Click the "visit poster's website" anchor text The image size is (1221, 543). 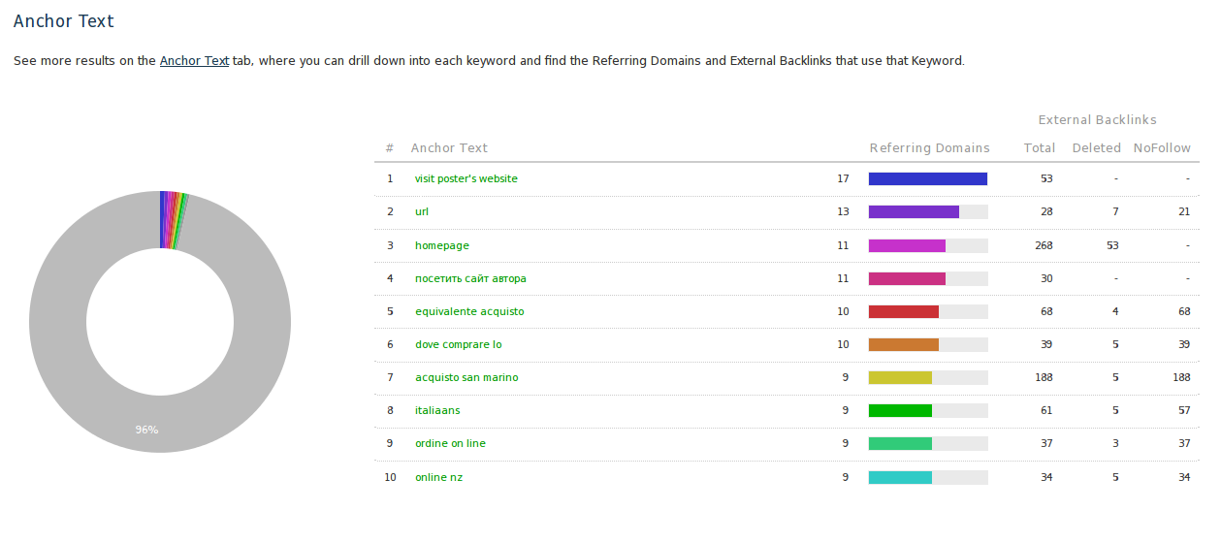466,178
